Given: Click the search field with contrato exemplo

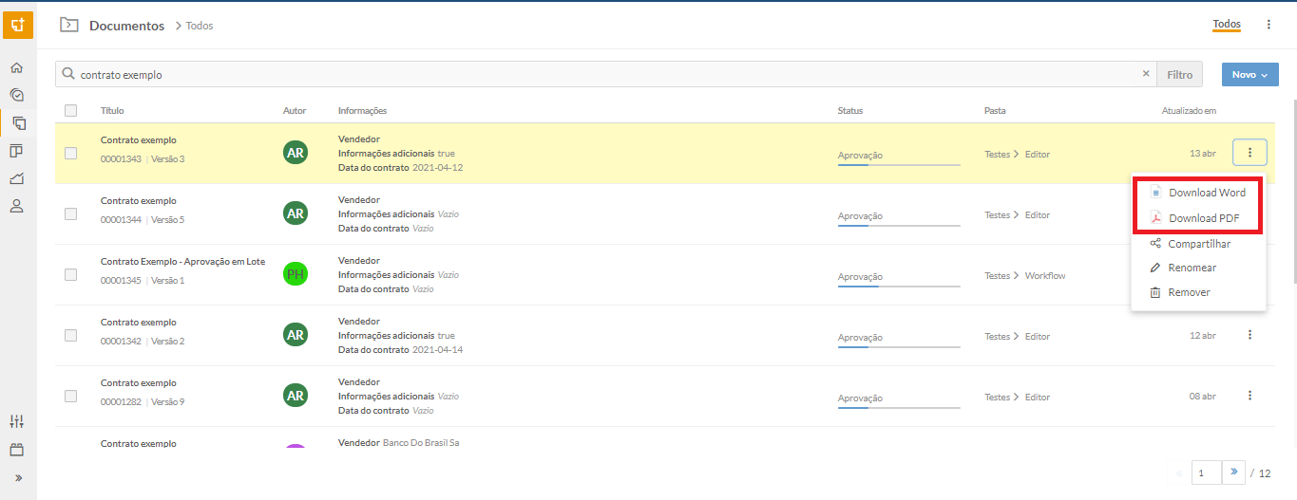Looking at the screenshot, I should pyautogui.click(x=605, y=74).
